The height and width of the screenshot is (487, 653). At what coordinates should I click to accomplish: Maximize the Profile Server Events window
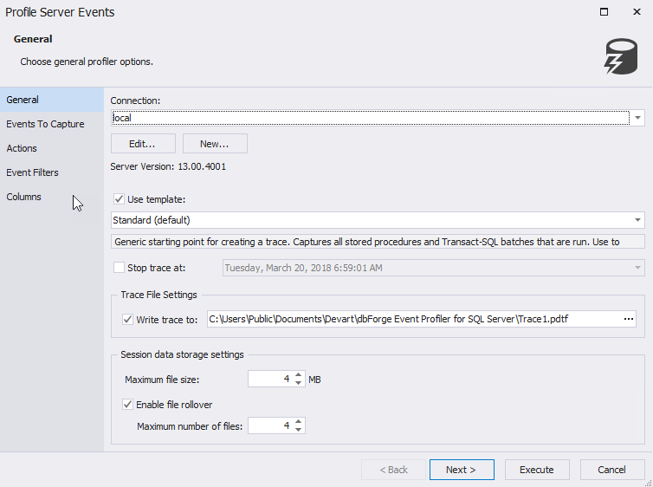[604, 12]
